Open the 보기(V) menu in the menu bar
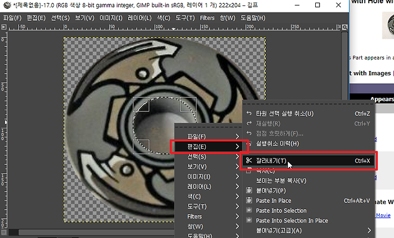 84,18
